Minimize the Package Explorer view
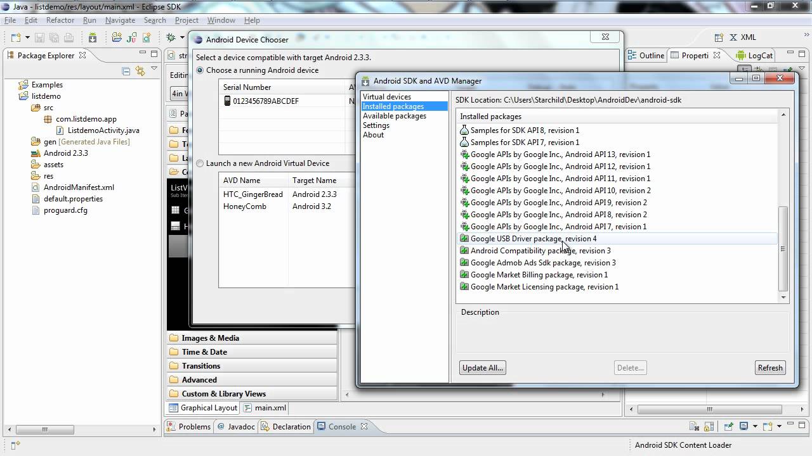Screen dimensions: 812x456 tap(143, 53)
